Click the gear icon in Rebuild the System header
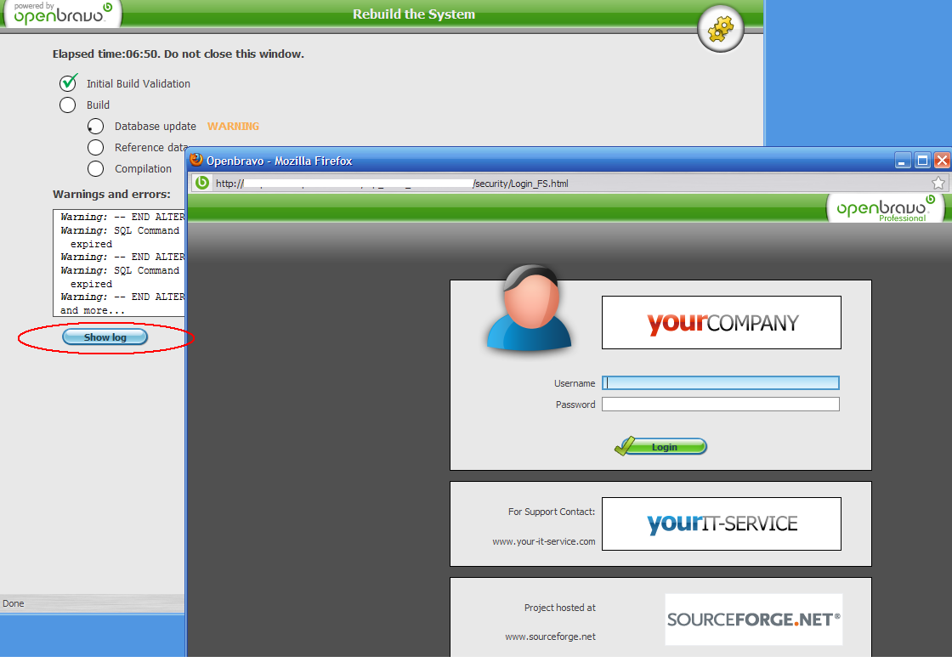The height and width of the screenshot is (662, 952). tap(721, 29)
